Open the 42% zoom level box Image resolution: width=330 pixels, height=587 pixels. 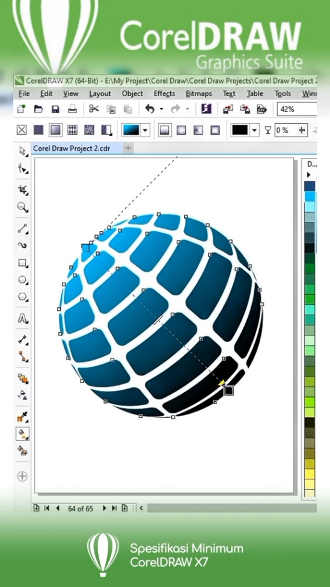[x=296, y=109]
